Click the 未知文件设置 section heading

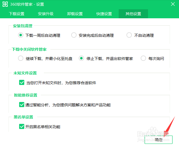(25, 73)
